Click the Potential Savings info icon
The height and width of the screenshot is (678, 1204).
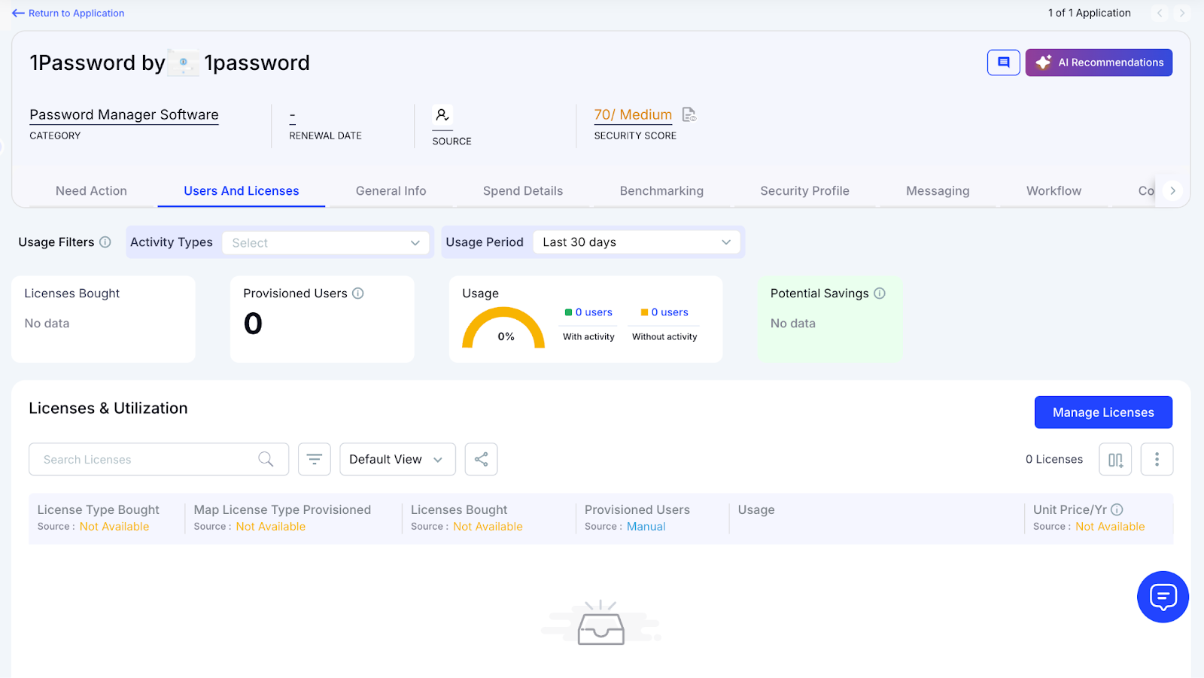point(880,293)
